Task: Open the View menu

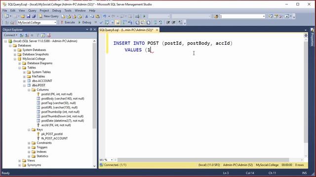Action: (x=22, y=10)
